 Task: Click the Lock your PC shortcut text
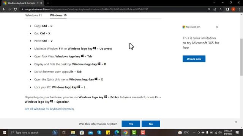60,87
